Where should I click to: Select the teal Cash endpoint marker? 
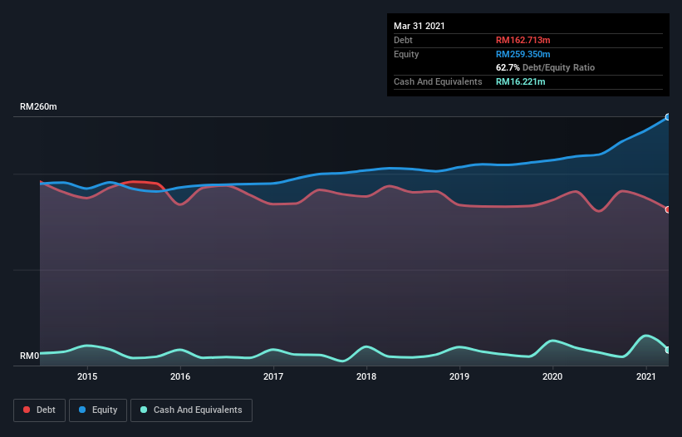[x=668, y=350]
